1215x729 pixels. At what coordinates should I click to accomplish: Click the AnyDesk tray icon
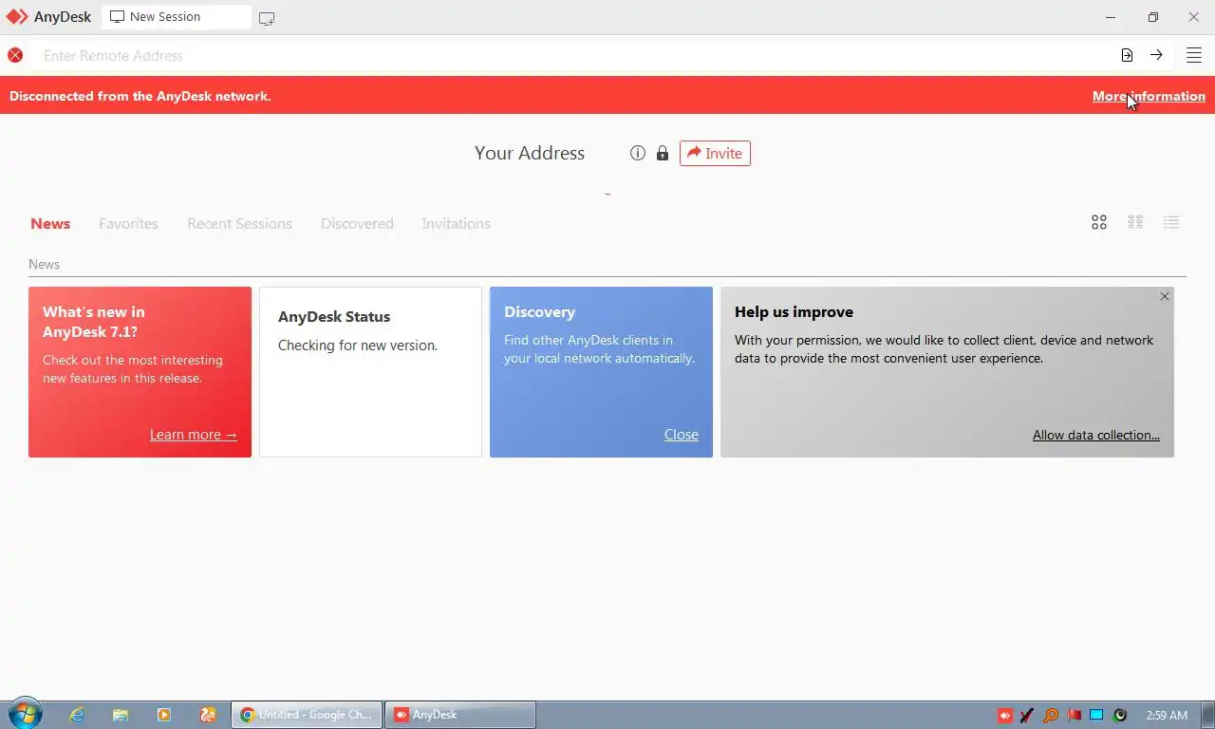point(1004,715)
